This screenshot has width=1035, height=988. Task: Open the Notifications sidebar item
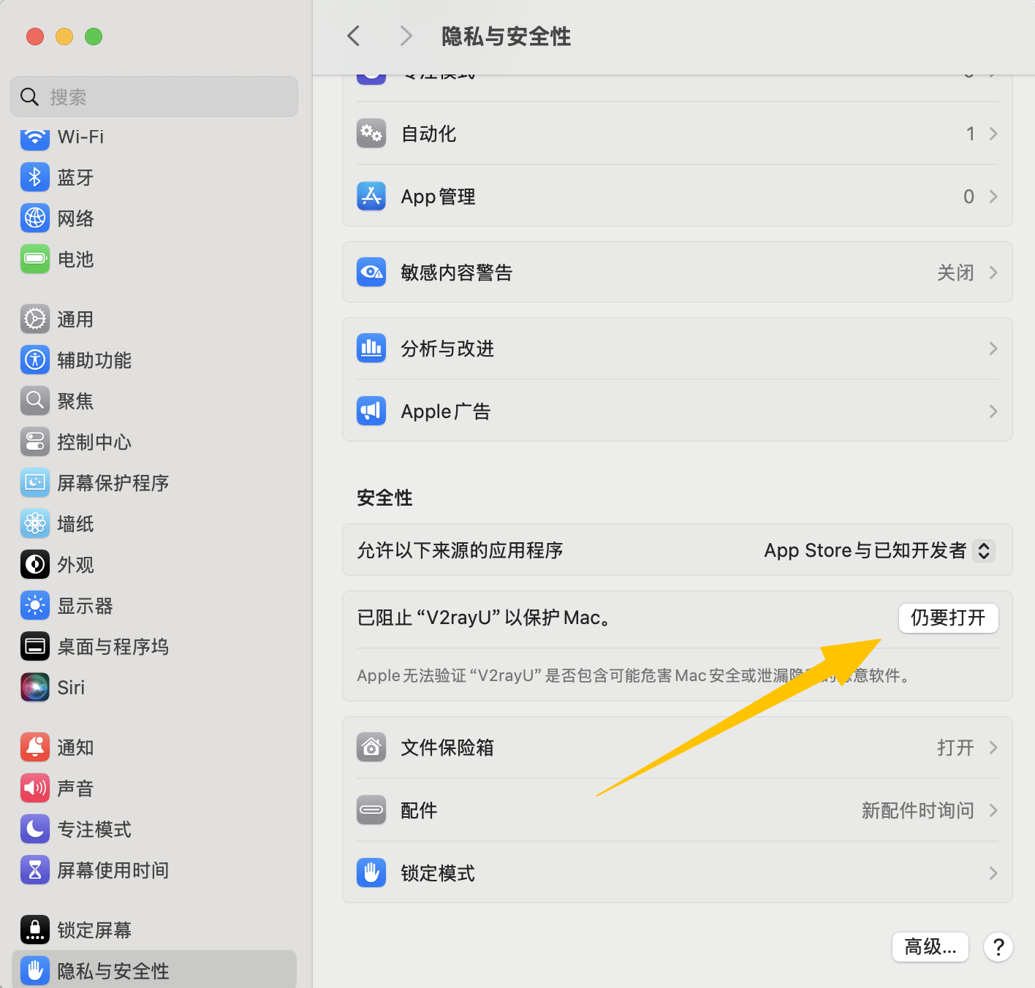click(75, 748)
